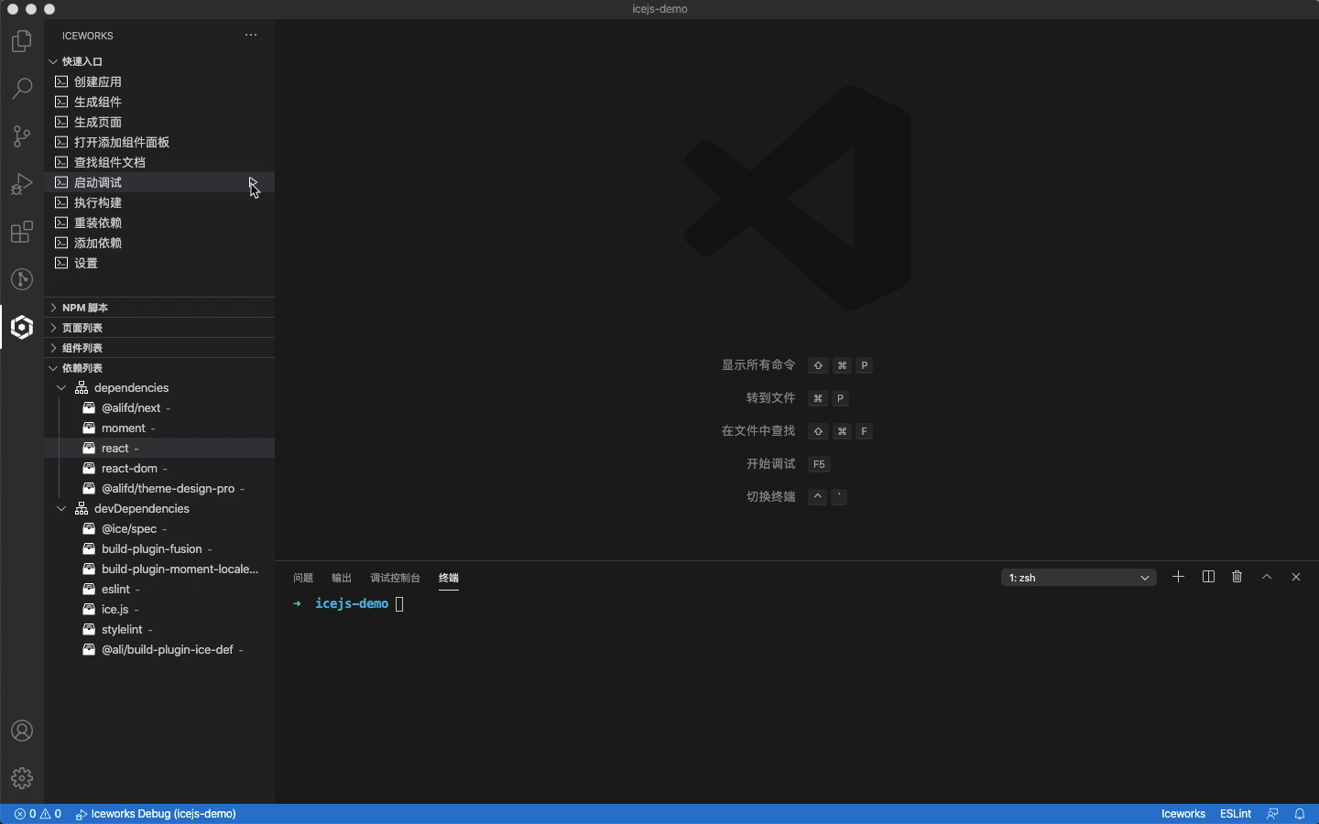Click 添加依赖 quick entry
The height and width of the screenshot is (824, 1319).
pyautogui.click(x=159, y=243)
